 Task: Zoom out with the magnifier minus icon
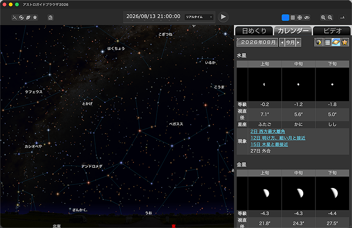point(330,18)
